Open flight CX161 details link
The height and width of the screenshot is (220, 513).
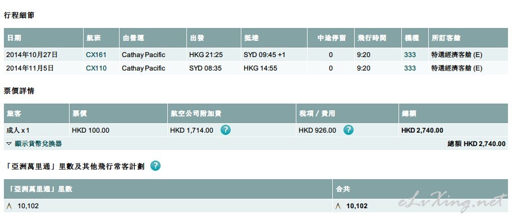point(96,55)
